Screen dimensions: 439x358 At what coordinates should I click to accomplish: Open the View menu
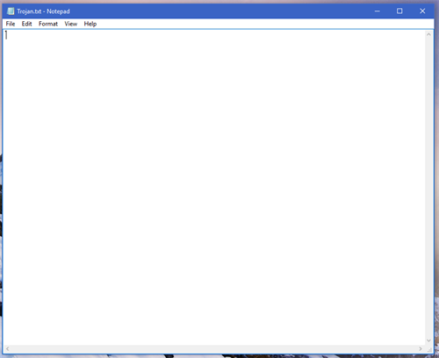pyautogui.click(x=71, y=24)
